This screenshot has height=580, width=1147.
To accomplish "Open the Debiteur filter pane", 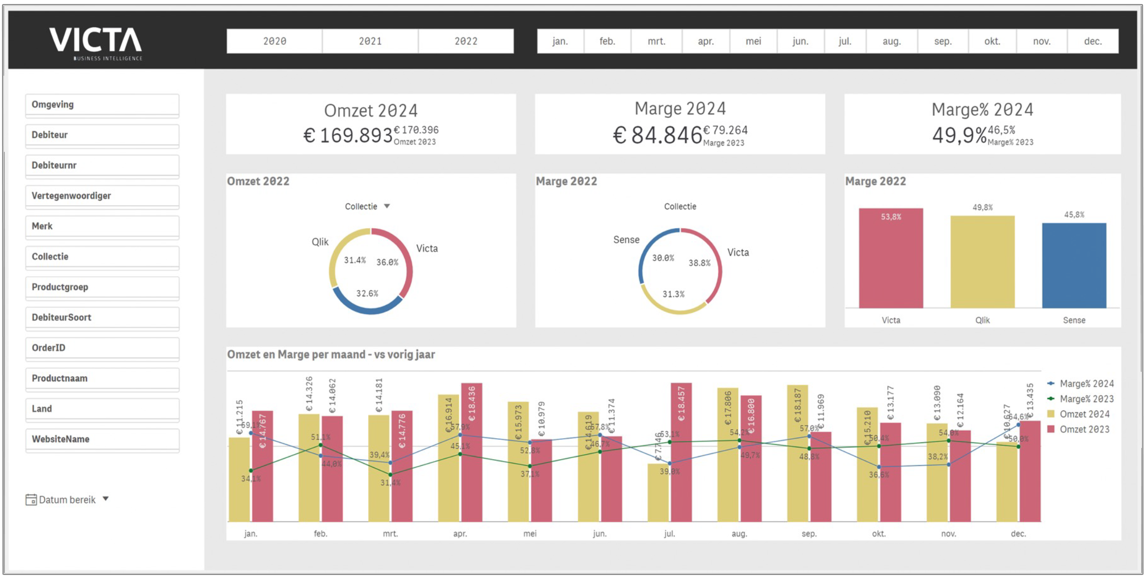I will (102, 136).
